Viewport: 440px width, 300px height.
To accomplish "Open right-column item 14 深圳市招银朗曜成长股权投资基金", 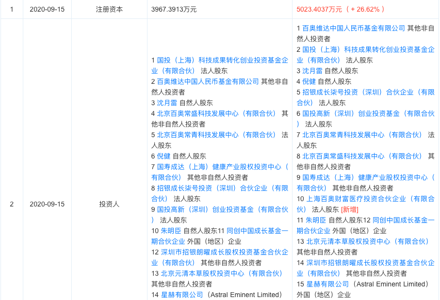I will [370, 263].
